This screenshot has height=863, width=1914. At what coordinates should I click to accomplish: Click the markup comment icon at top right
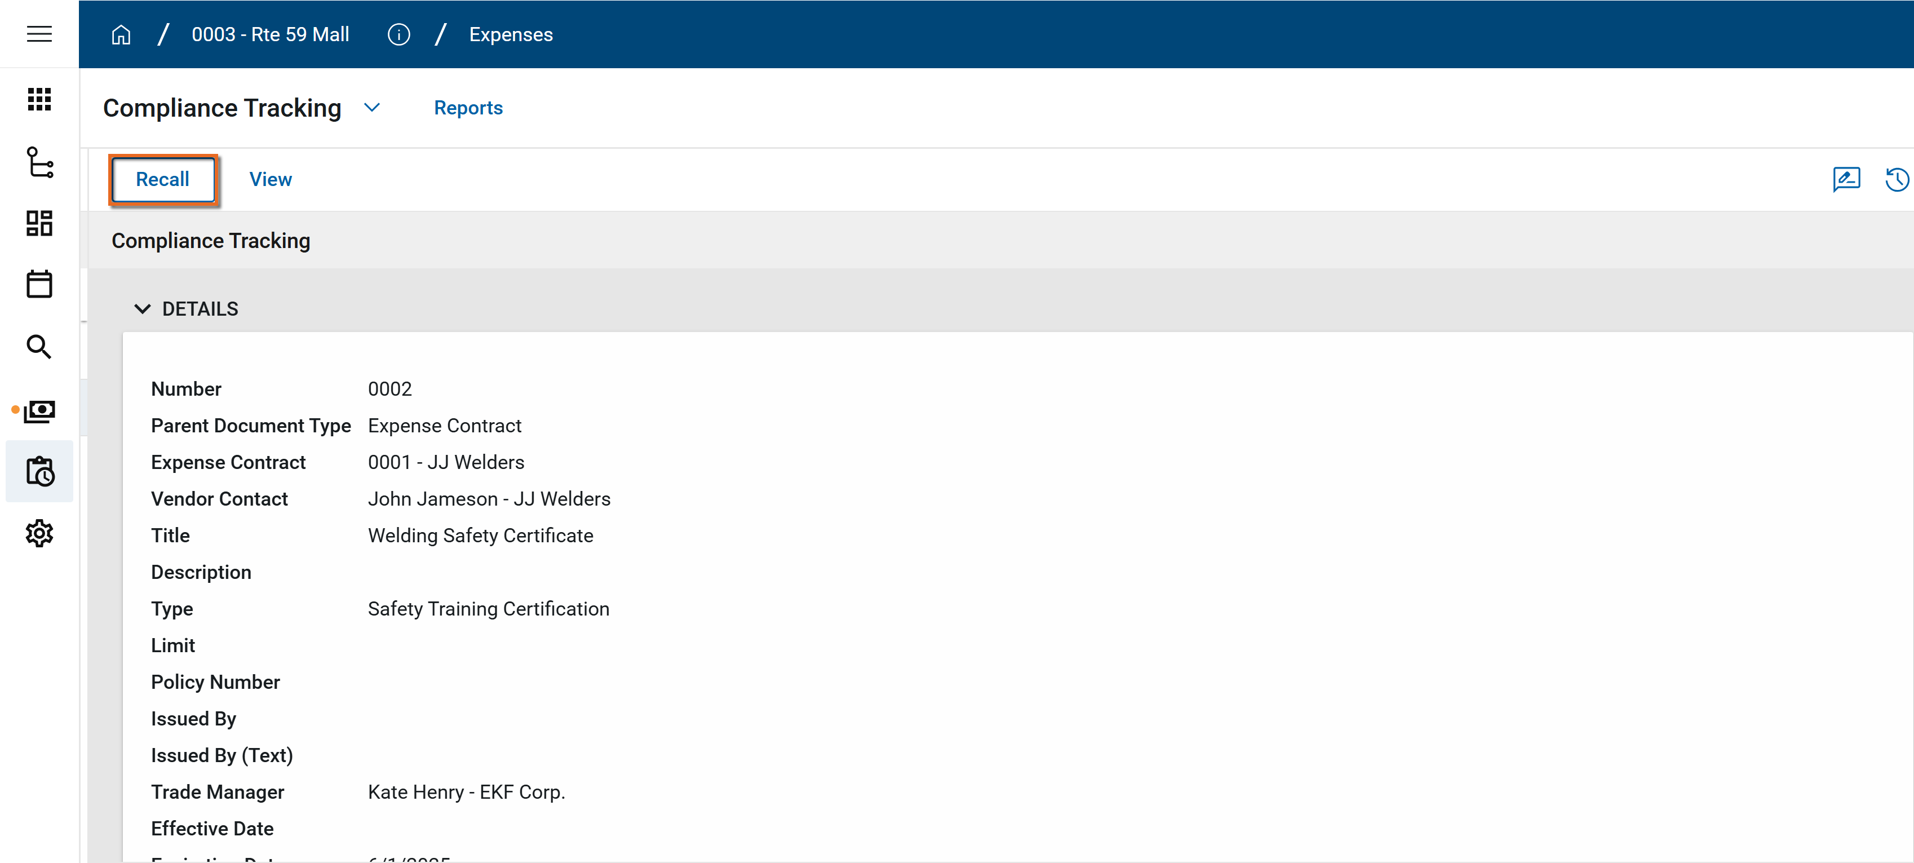(1846, 179)
